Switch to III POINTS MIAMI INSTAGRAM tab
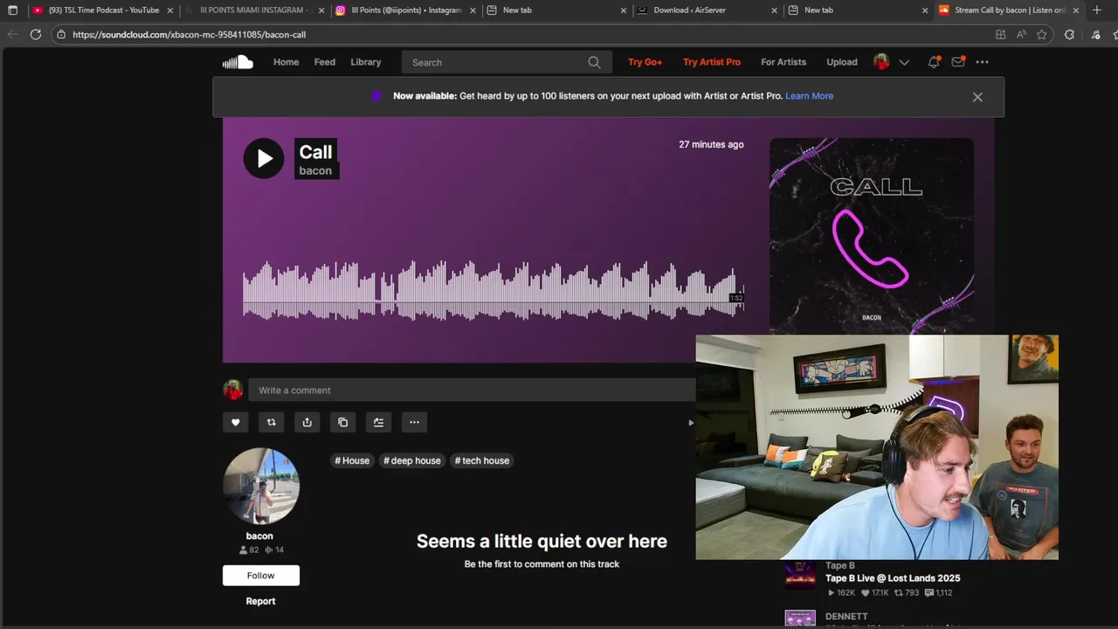Image resolution: width=1118 pixels, height=629 pixels. [253, 10]
